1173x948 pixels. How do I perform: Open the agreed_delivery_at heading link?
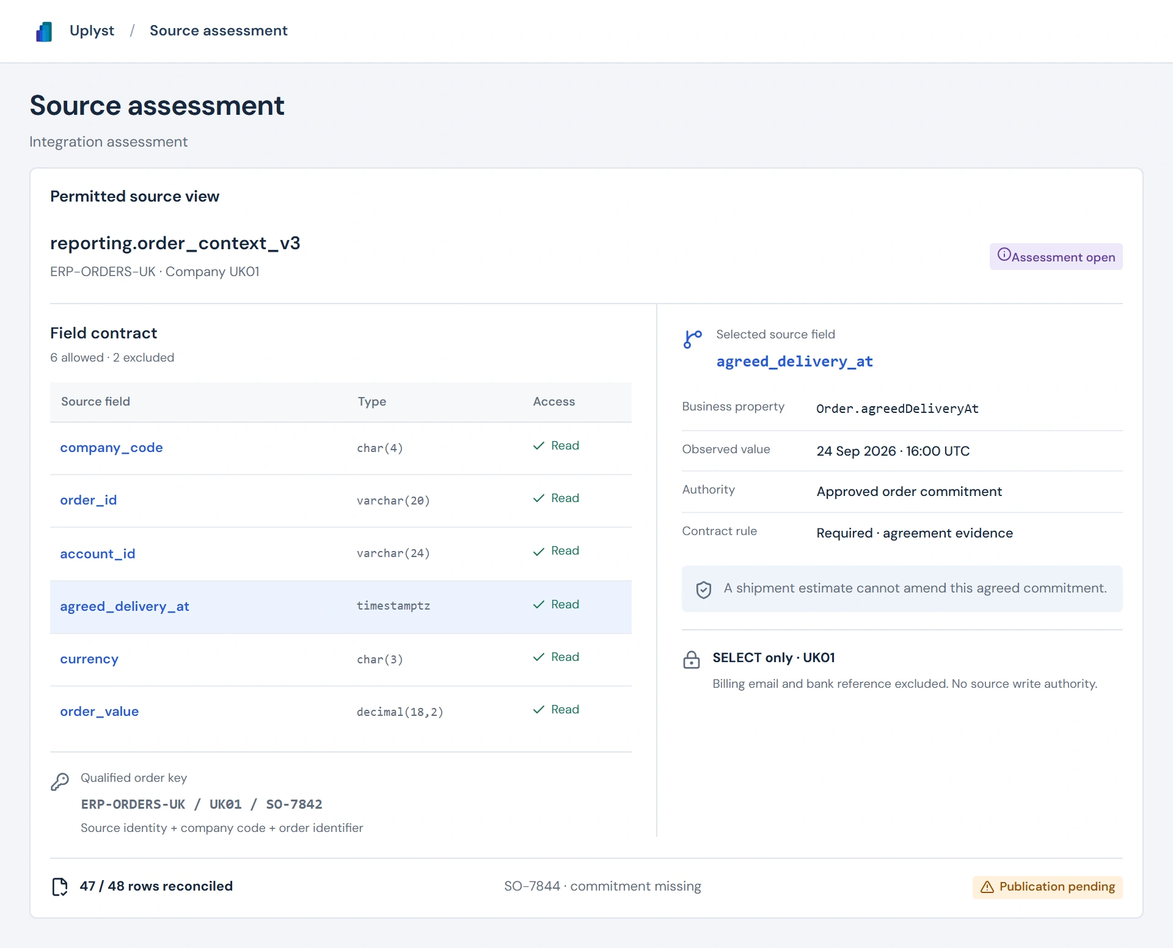click(x=794, y=362)
